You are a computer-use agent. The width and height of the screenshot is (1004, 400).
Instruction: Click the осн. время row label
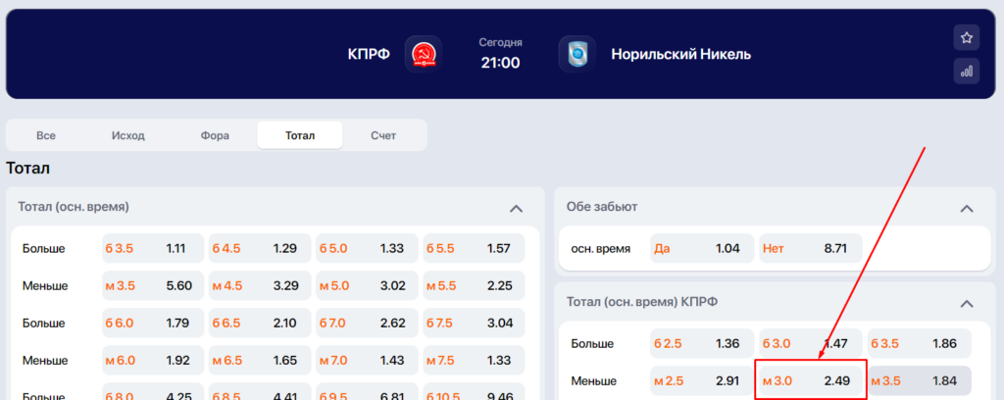[601, 248]
